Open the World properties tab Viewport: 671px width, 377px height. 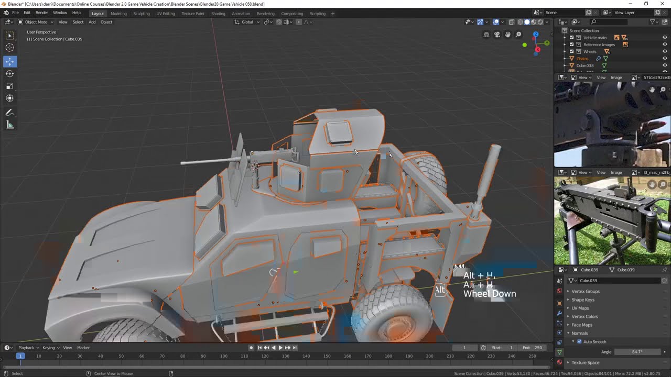[x=559, y=291]
